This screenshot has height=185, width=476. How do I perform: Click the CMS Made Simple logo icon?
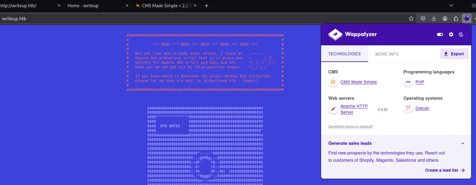click(333, 82)
